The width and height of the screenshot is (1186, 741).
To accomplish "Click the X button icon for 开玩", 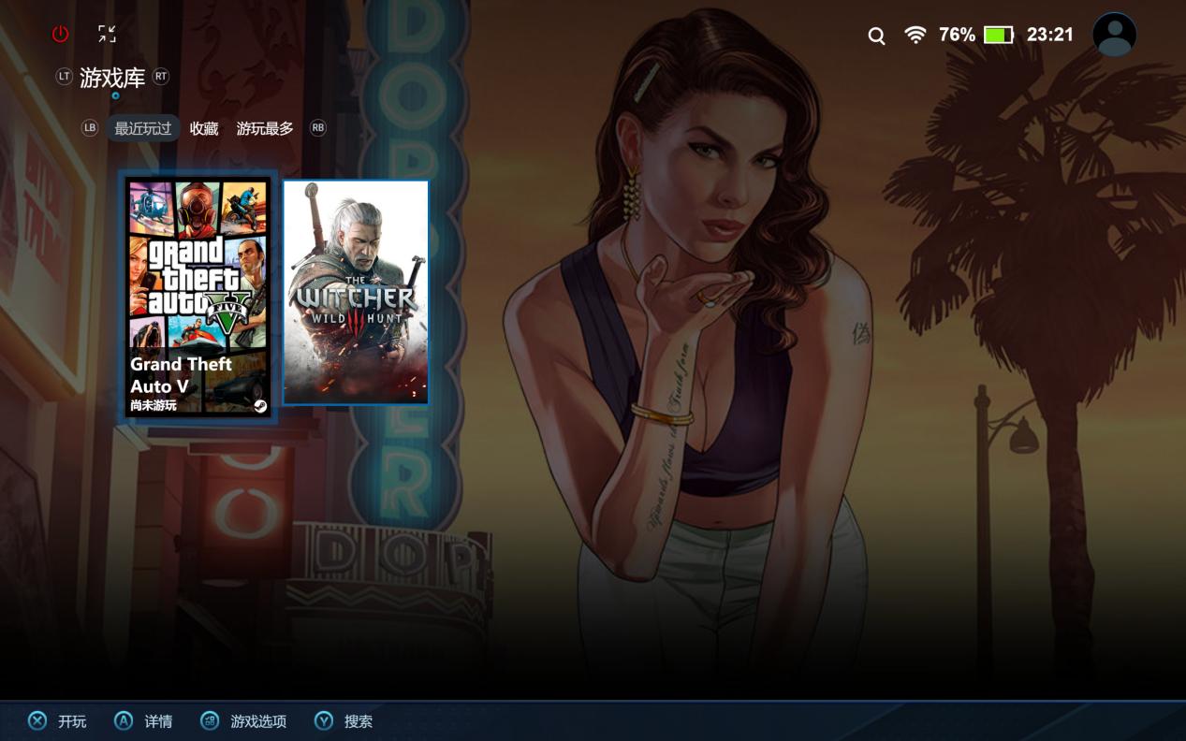I will (37, 720).
